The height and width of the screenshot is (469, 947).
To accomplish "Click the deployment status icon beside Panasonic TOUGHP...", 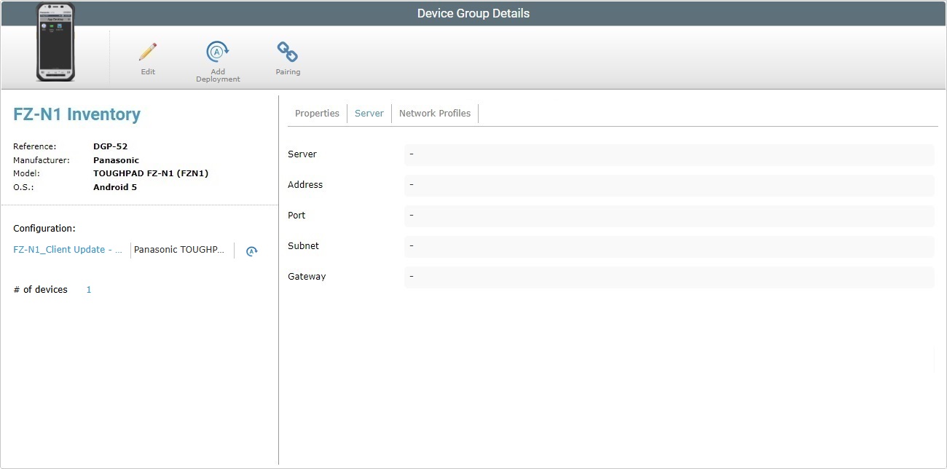I will (x=251, y=251).
